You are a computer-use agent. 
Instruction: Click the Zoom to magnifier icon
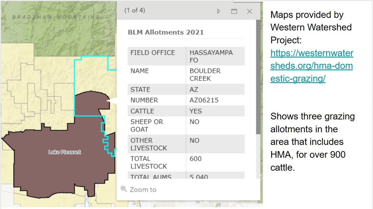(x=124, y=189)
